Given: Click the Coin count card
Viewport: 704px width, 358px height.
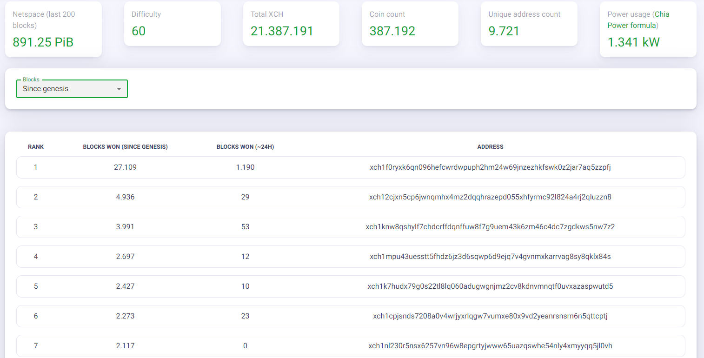Looking at the screenshot, I should tap(410, 24).
